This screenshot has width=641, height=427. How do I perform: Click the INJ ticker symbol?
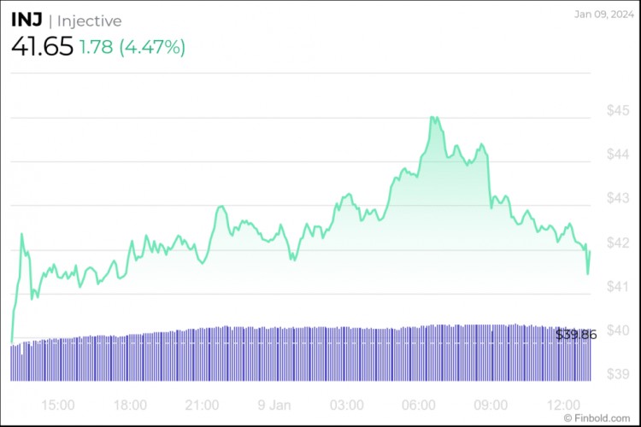27,20
